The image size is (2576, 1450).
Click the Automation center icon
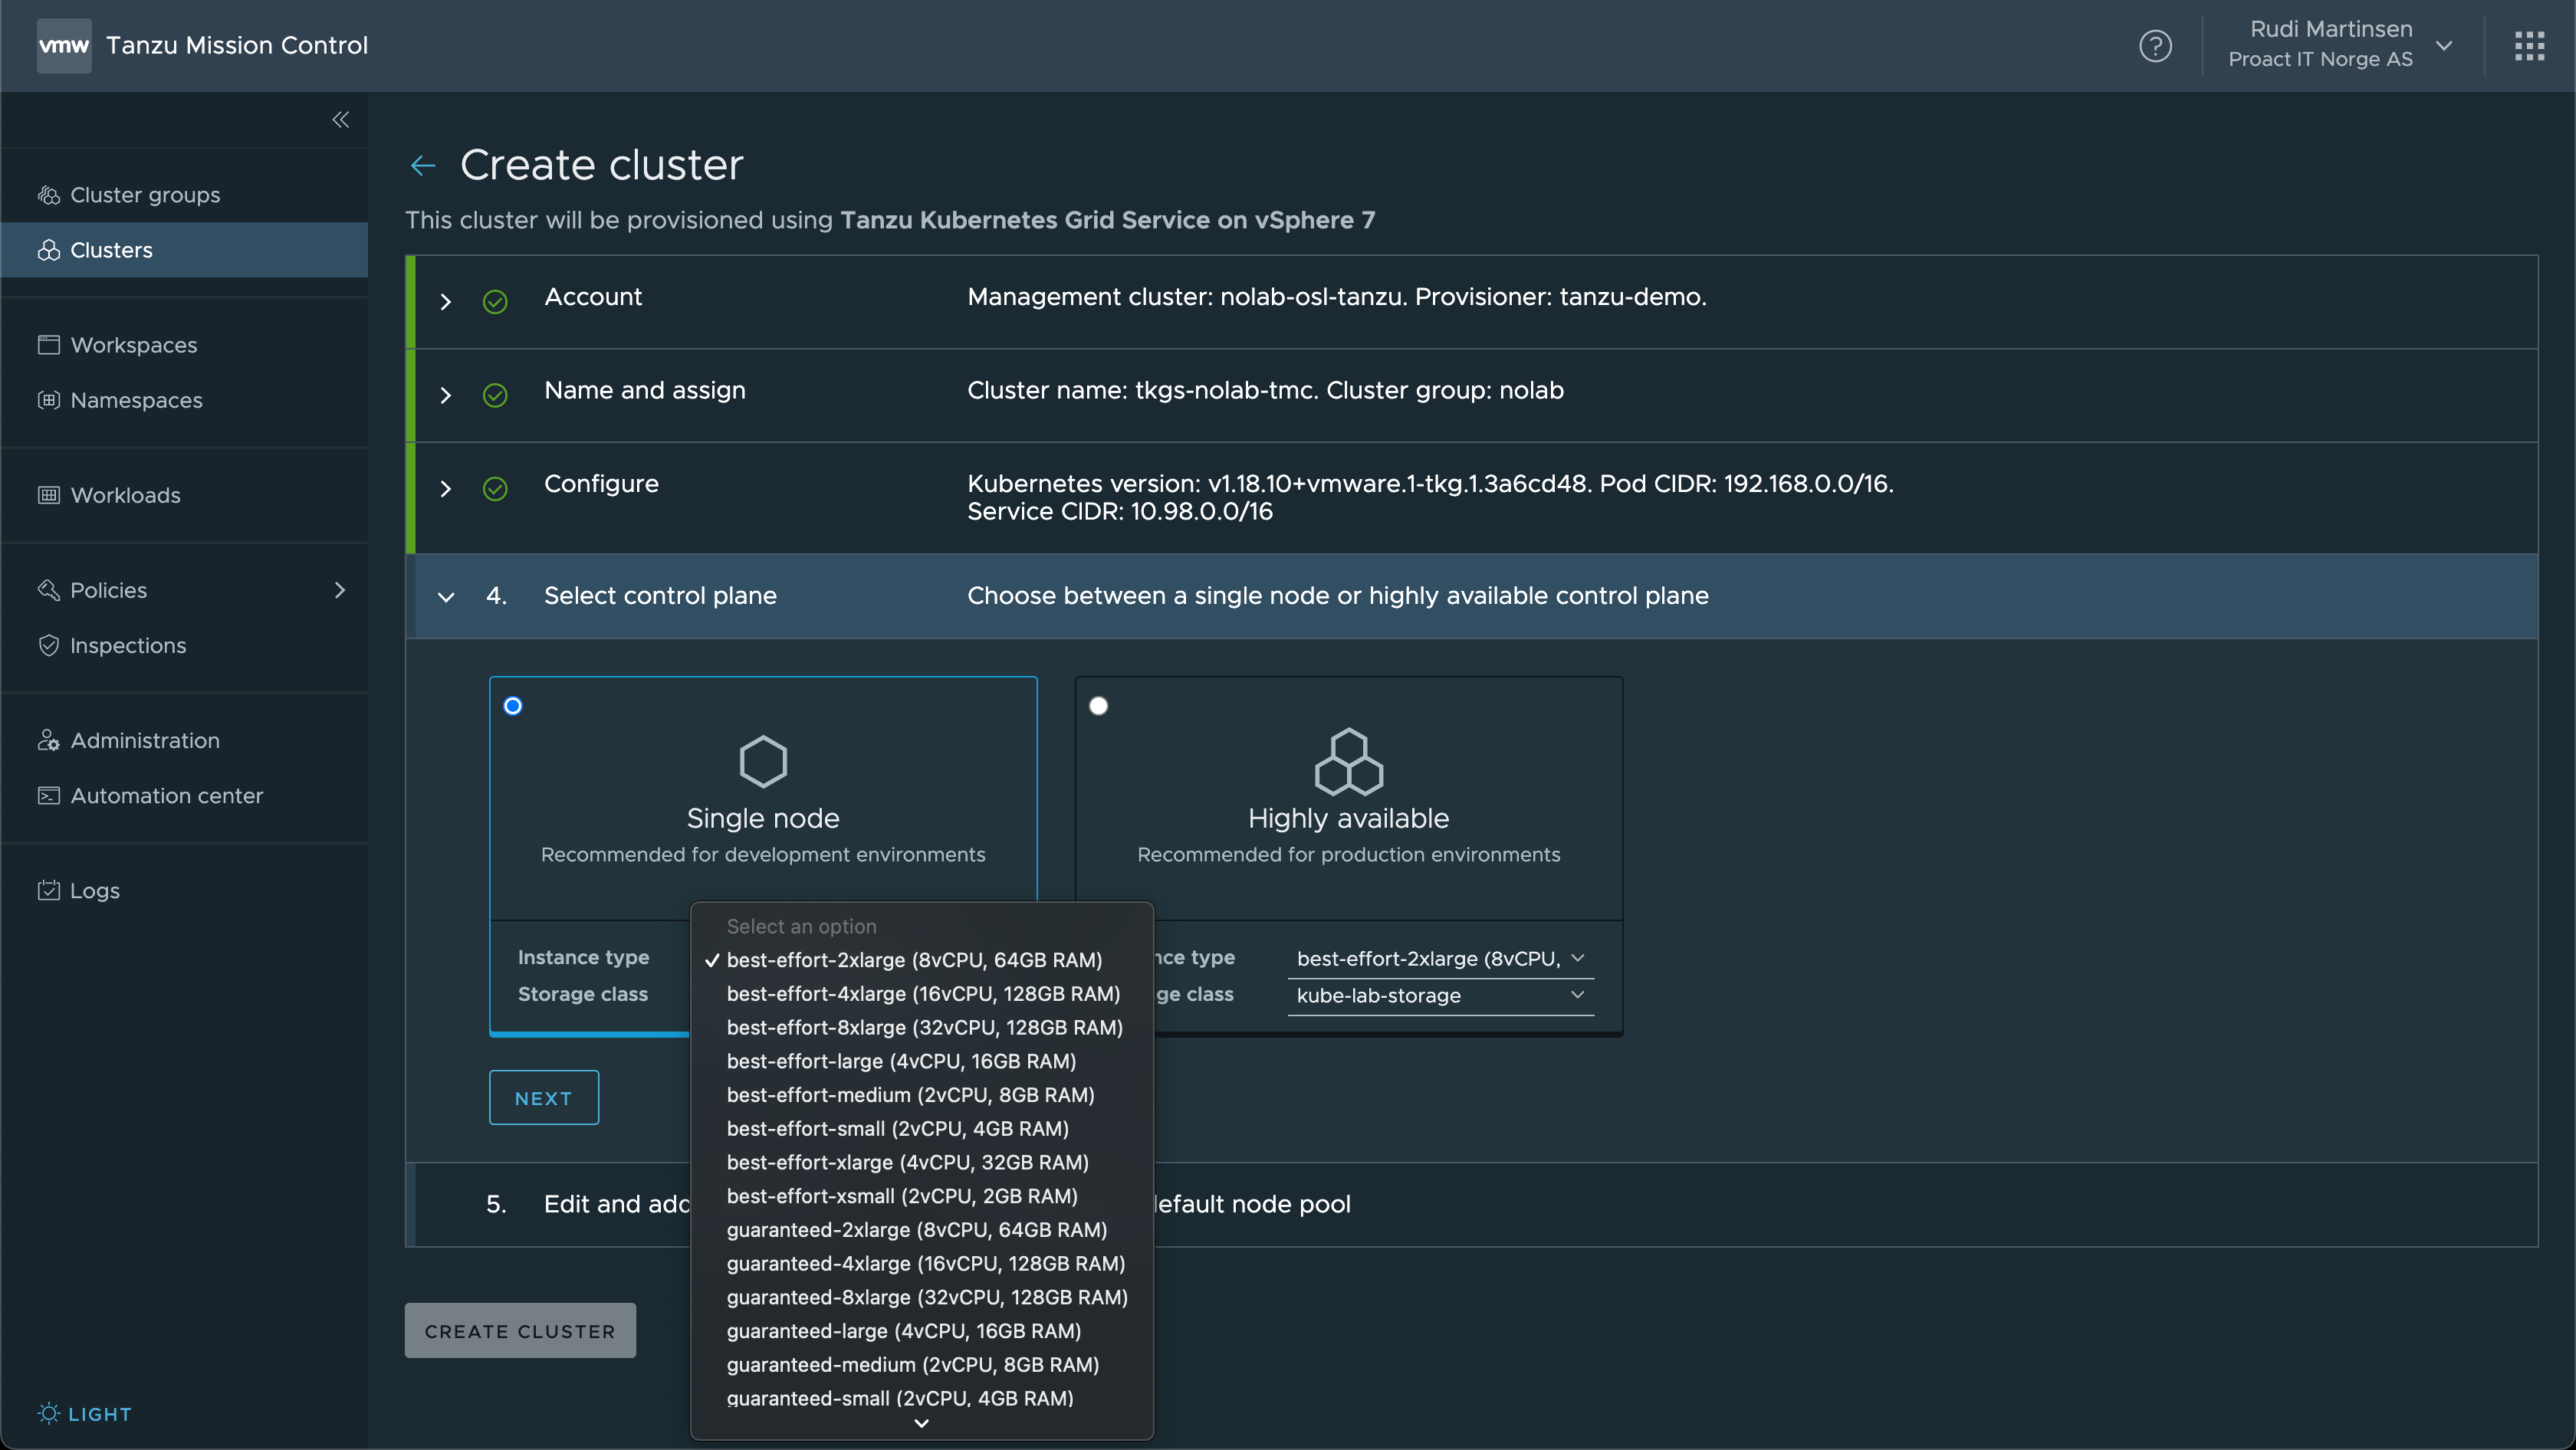(48, 796)
